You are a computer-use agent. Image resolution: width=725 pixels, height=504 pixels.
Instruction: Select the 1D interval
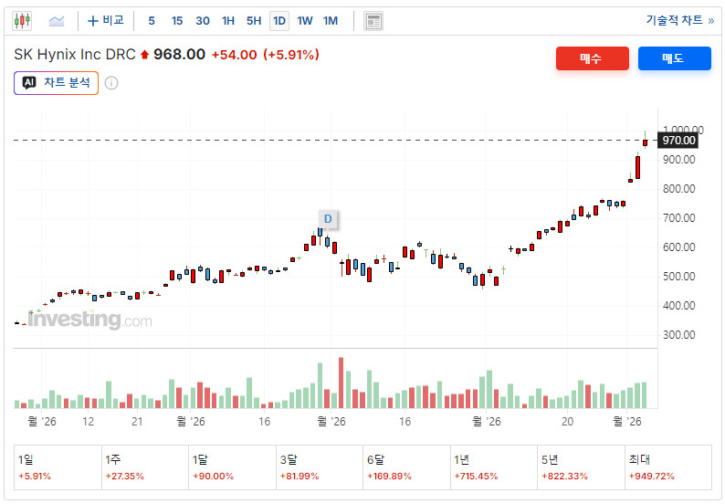coord(279,21)
